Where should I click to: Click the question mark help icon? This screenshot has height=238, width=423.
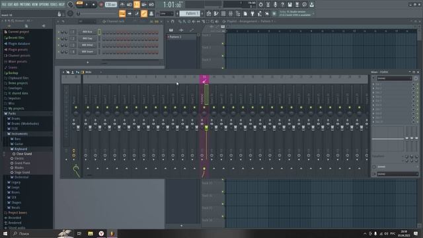pyautogui.click(x=282, y=5)
